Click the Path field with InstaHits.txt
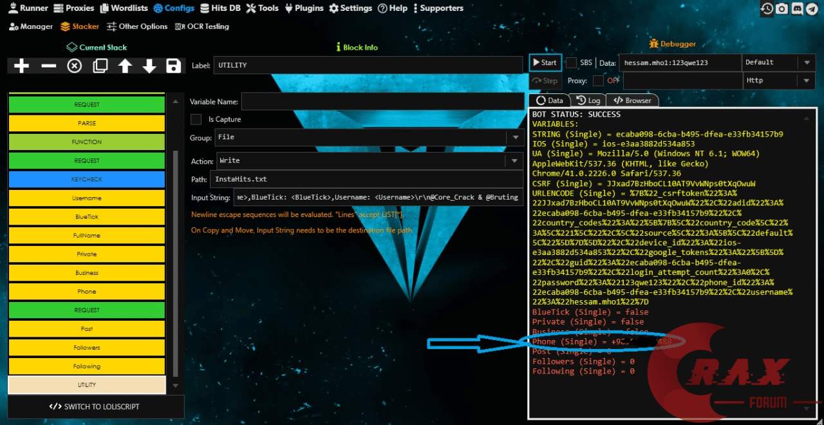This screenshot has height=425, width=824. (367, 179)
